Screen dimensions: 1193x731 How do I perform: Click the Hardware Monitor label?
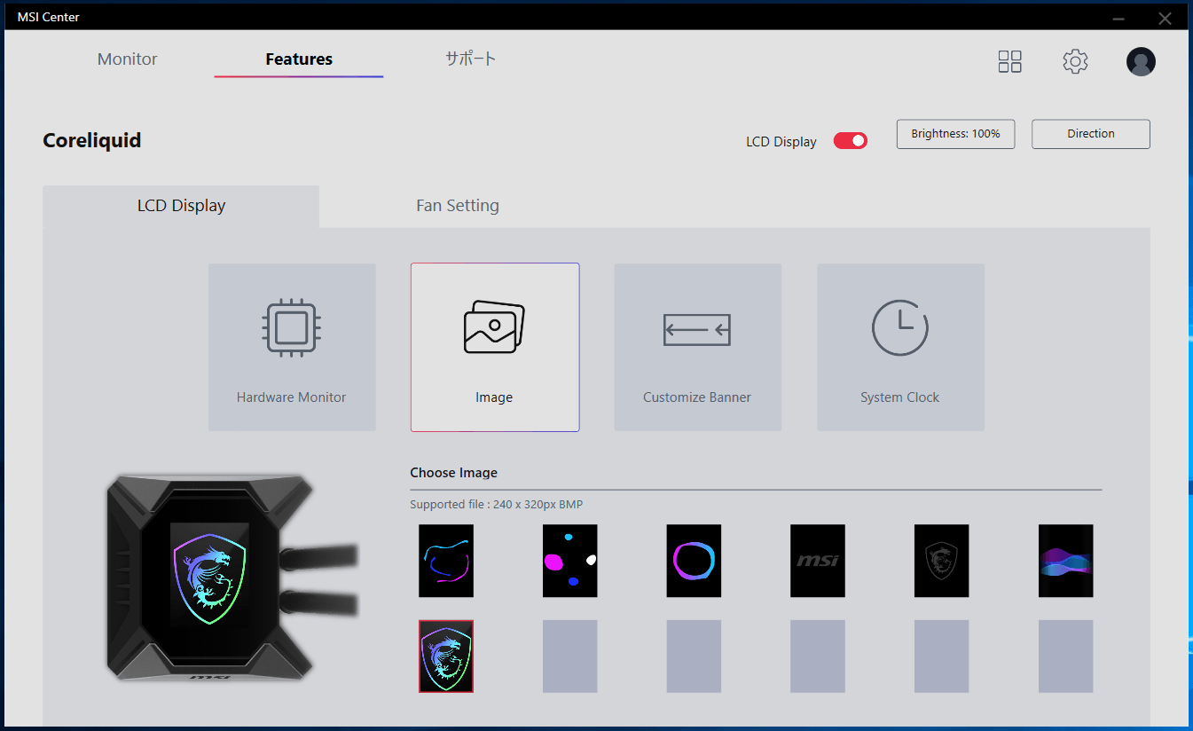coord(292,397)
